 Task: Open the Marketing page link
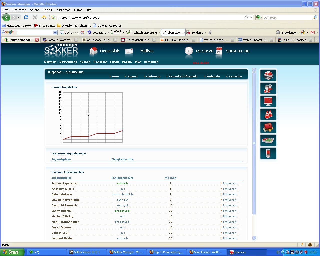[153, 77]
